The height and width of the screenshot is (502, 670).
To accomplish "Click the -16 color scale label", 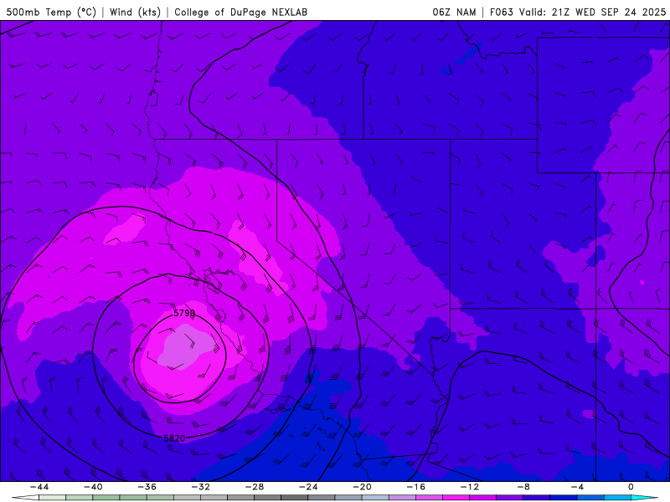I will point(416,487).
